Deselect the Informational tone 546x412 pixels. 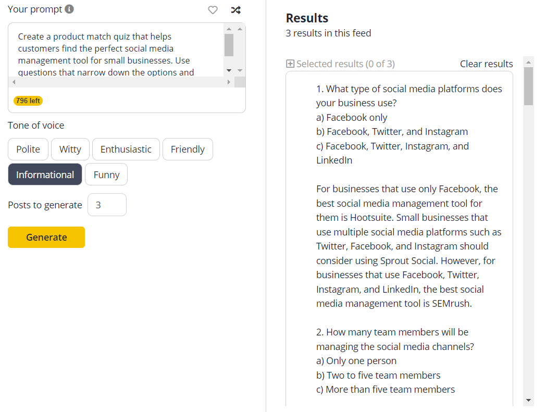(45, 174)
